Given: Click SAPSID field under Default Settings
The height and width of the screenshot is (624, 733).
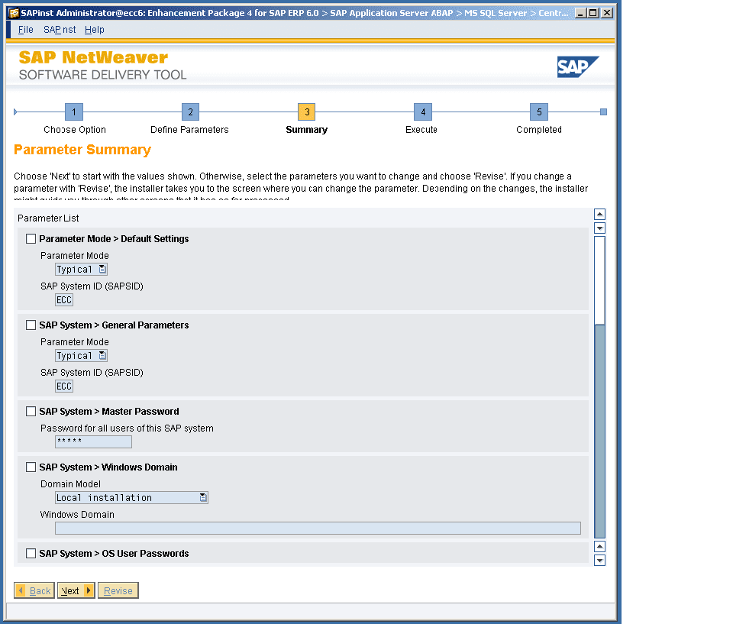Looking at the screenshot, I should click(64, 300).
